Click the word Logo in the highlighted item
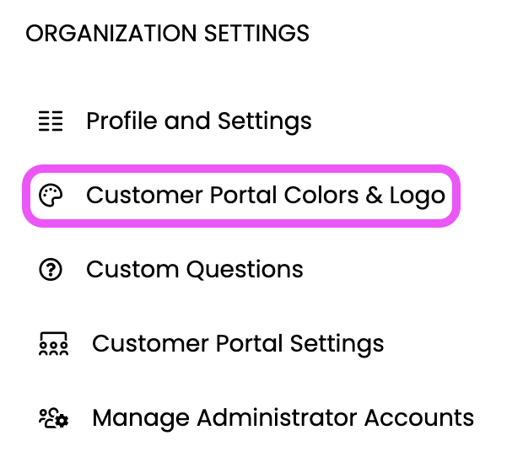 418,196
